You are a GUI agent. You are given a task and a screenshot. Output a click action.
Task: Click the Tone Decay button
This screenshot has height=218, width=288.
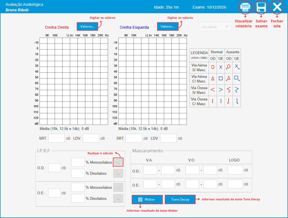pos(180,199)
